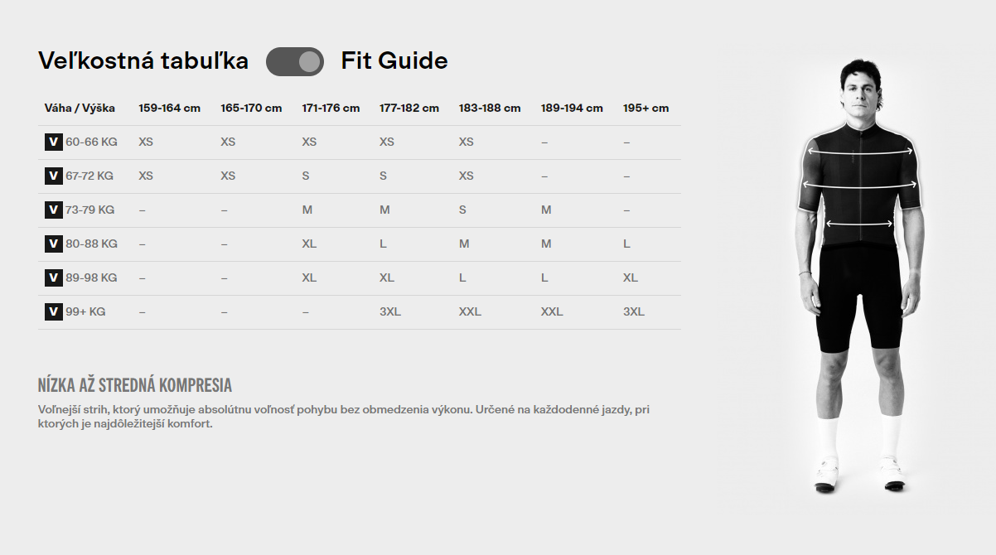The height and width of the screenshot is (555, 996).
Task: Click the 183-188 cm column header
Action: click(x=490, y=108)
